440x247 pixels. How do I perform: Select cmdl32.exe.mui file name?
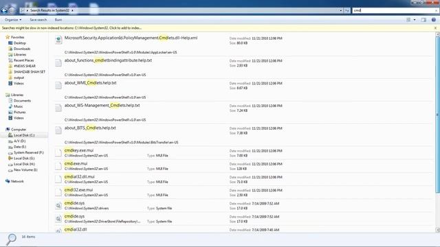coord(78,190)
